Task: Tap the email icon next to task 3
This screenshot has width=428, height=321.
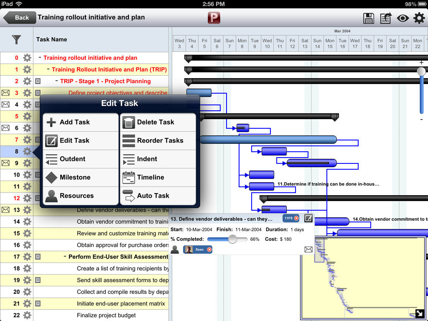Action: [6, 93]
